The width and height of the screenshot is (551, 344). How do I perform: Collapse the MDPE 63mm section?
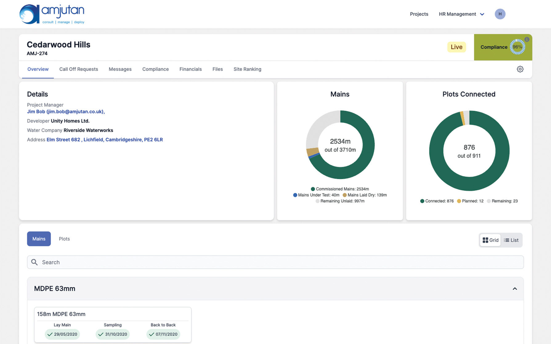click(x=515, y=289)
